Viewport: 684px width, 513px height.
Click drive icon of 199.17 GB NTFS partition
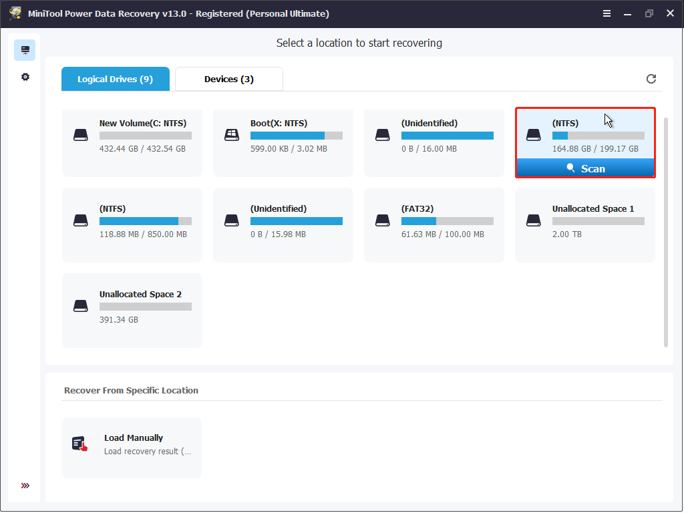point(534,135)
